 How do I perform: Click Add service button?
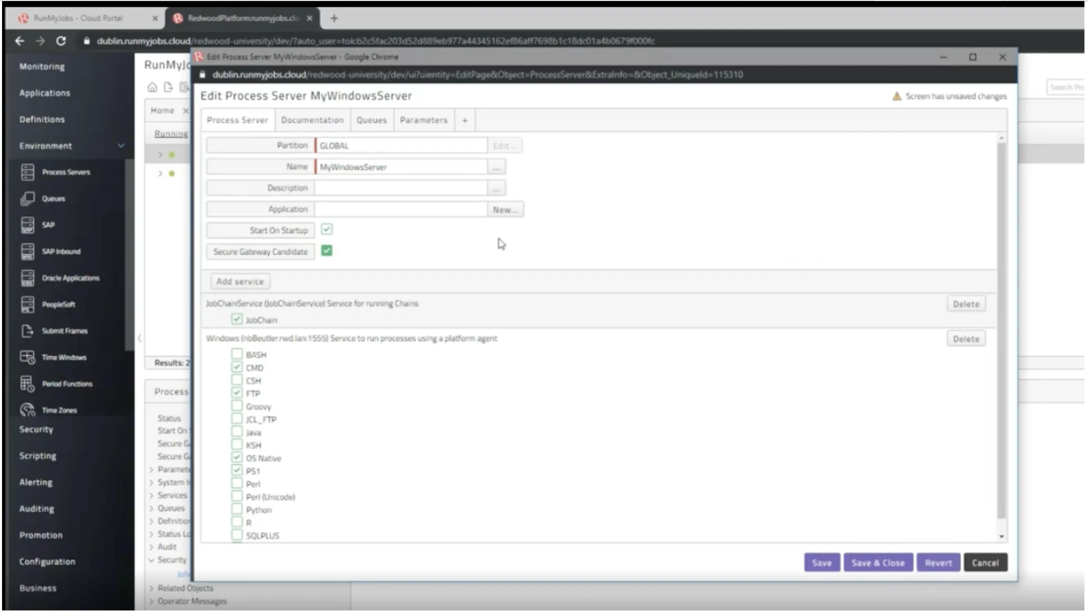click(x=240, y=282)
